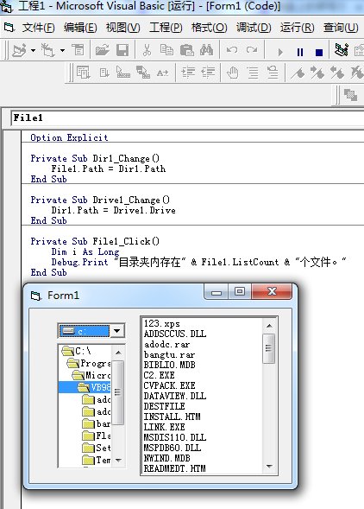This screenshot has height=509, width=364.
Task: Pause the running program with Break
Action: tap(300, 52)
